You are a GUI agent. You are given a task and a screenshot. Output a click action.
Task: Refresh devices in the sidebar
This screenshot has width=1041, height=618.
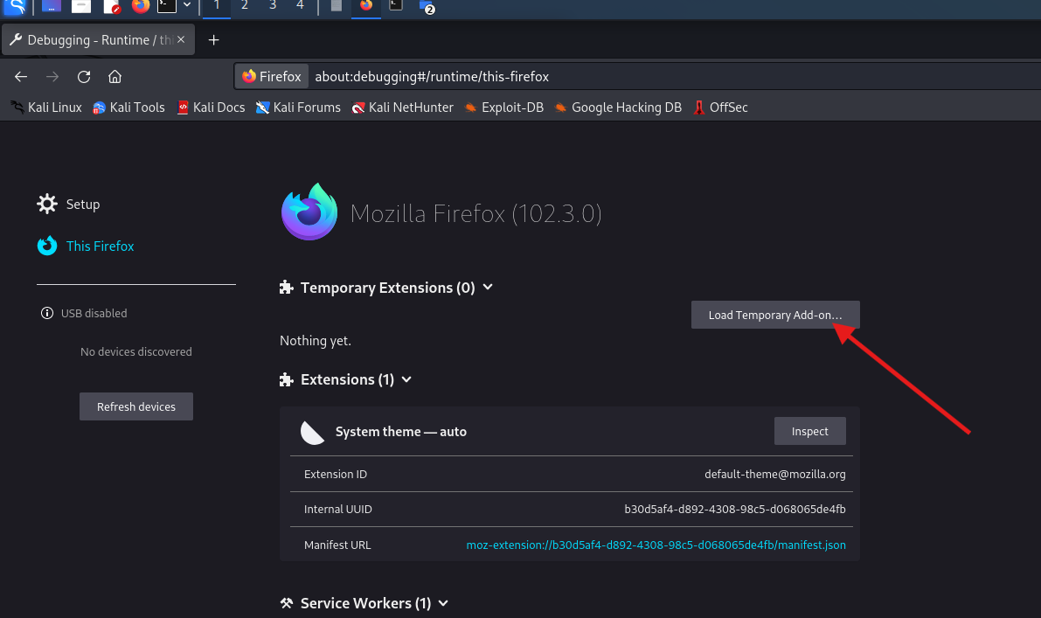pyautogui.click(x=135, y=406)
